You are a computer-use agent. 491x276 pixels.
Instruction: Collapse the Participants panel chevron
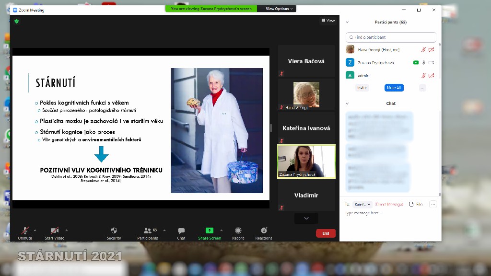[348, 22]
